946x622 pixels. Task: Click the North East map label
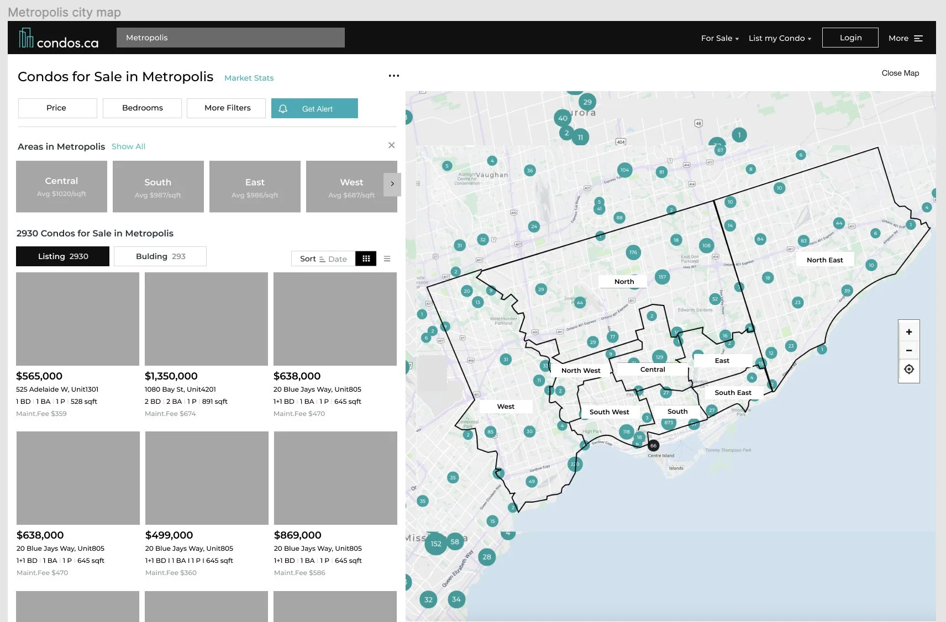(824, 260)
